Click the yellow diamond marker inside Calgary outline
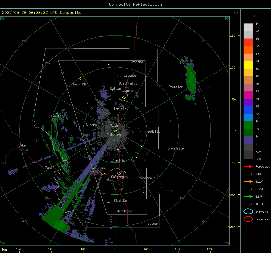 pos(119,173)
